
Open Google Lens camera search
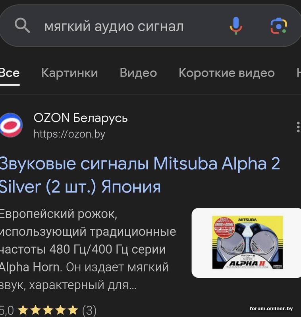pos(279,26)
